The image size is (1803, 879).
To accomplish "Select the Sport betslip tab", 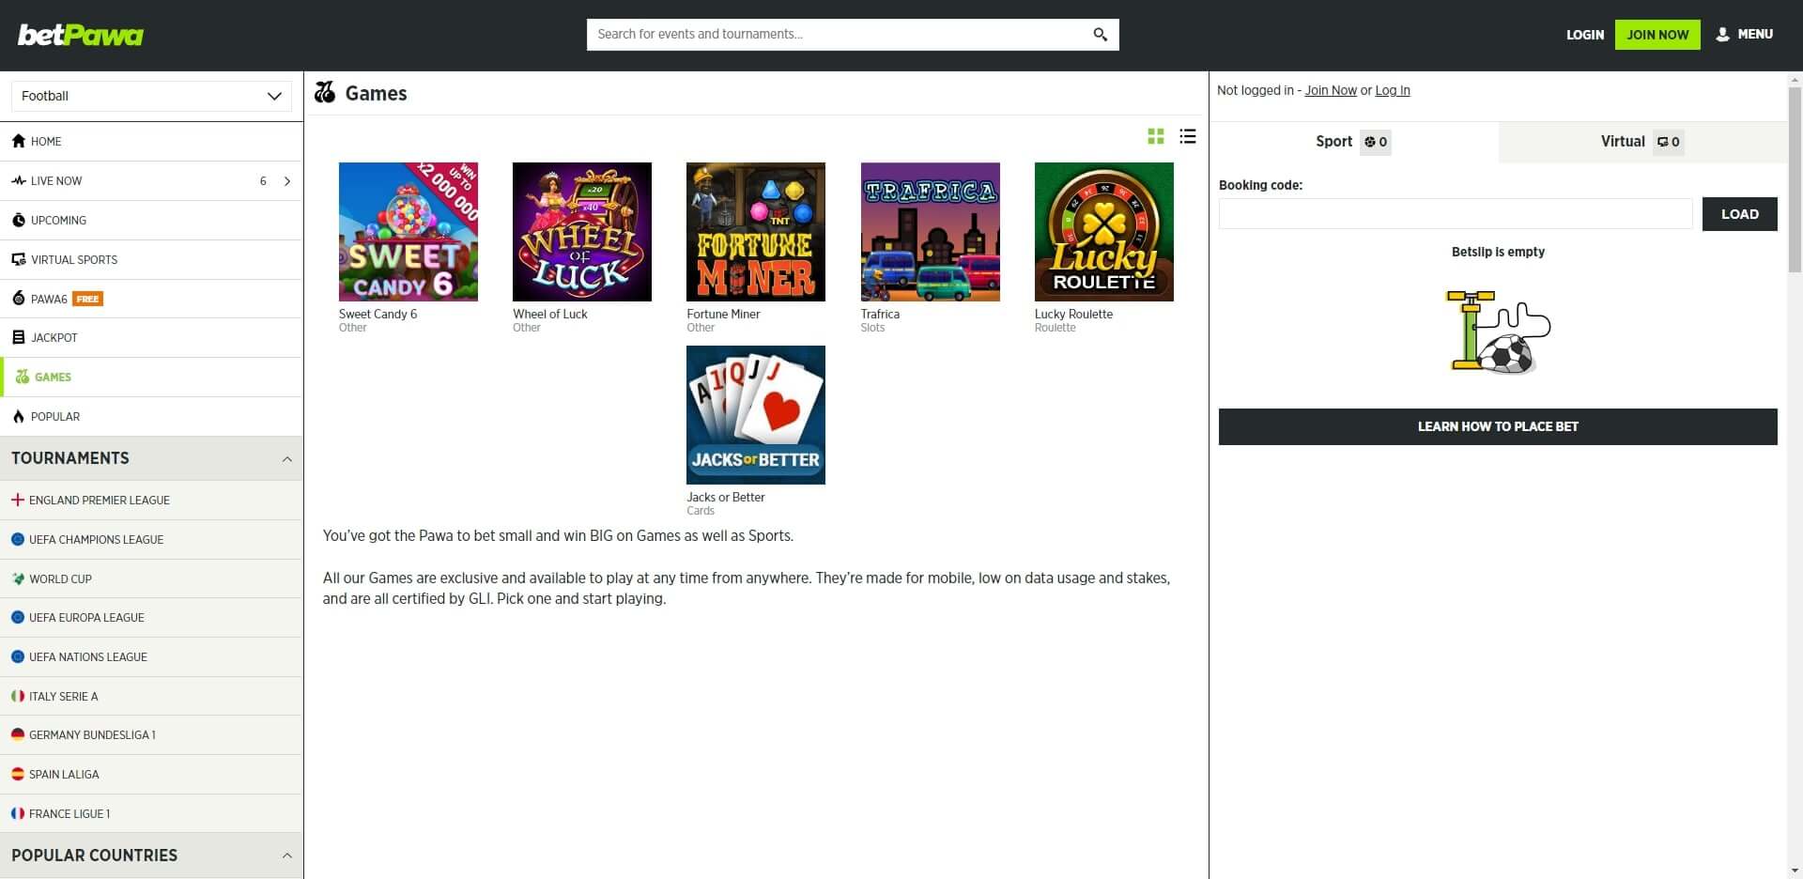I will (x=1352, y=142).
